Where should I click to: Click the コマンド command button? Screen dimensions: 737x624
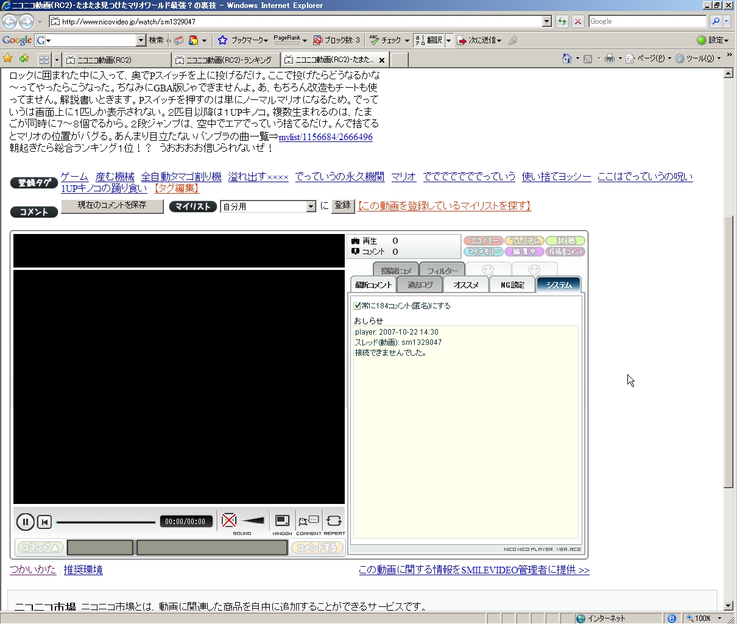(40, 547)
